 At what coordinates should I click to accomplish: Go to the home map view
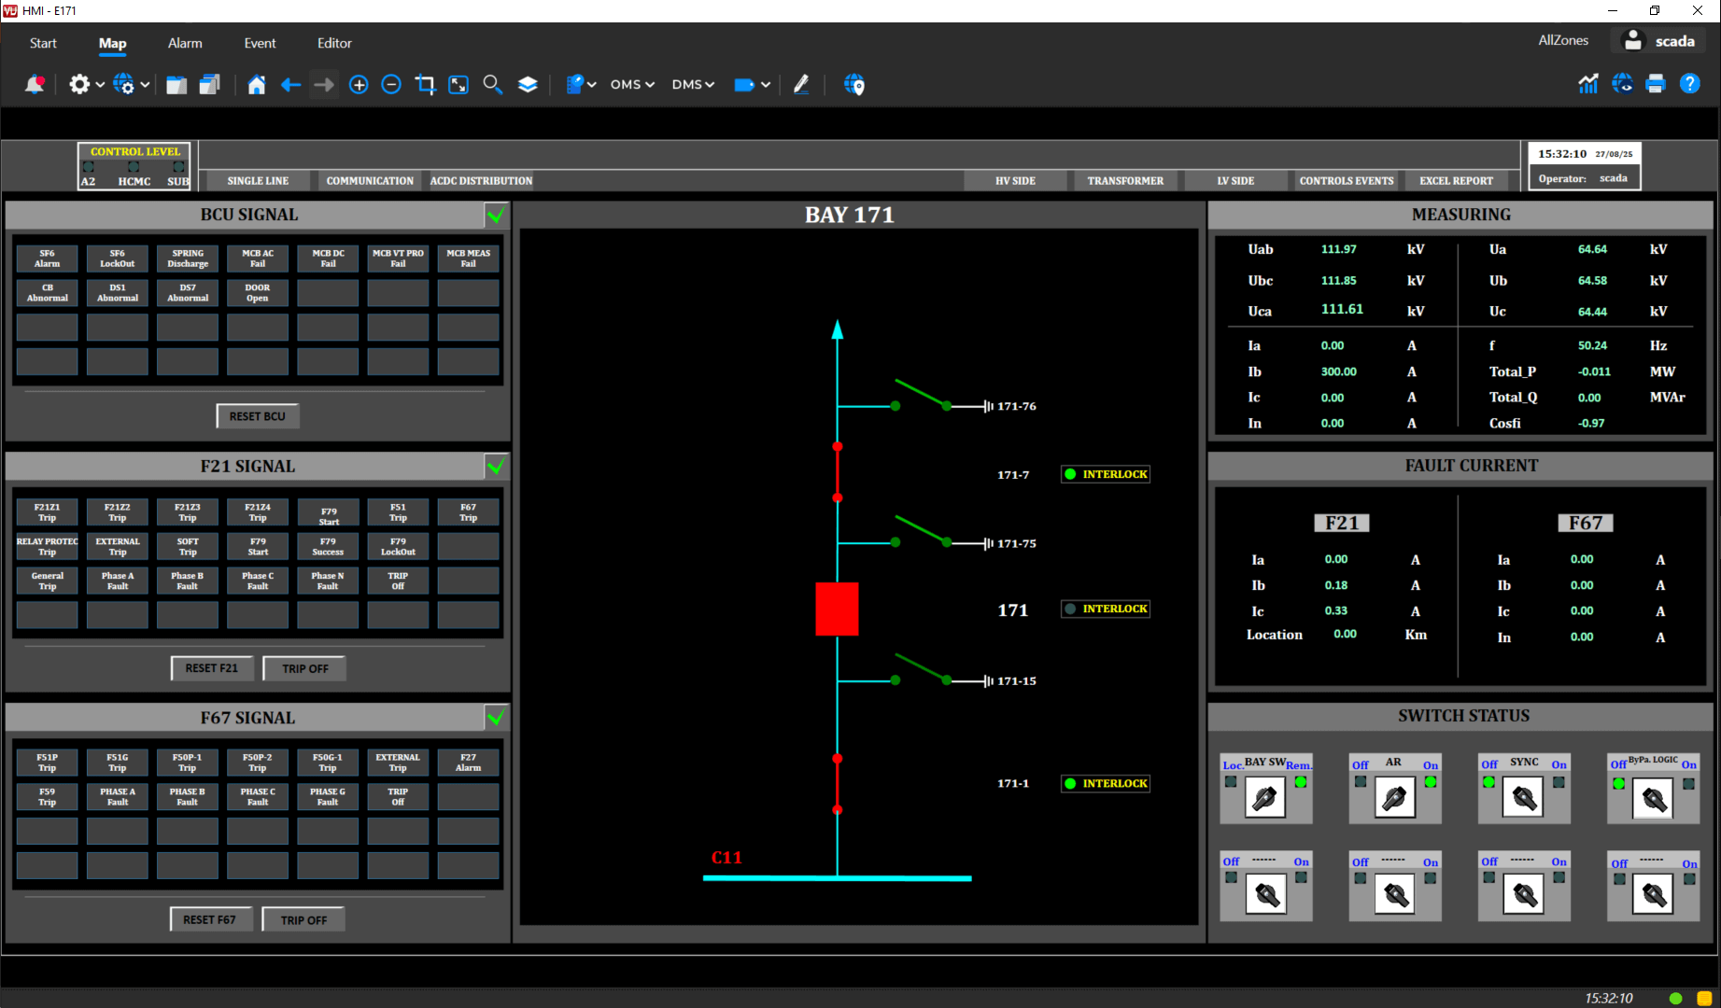(x=256, y=85)
